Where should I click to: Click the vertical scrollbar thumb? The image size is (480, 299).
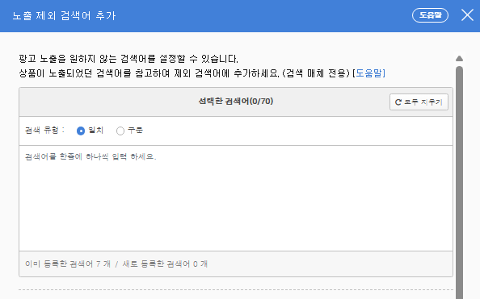click(x=459, y=182)
